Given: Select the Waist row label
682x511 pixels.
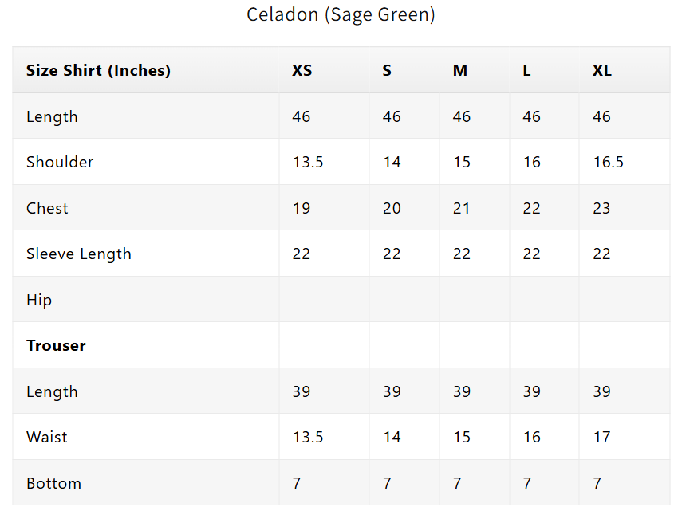Looking at the screenshot, I should [x=46, y=437].
